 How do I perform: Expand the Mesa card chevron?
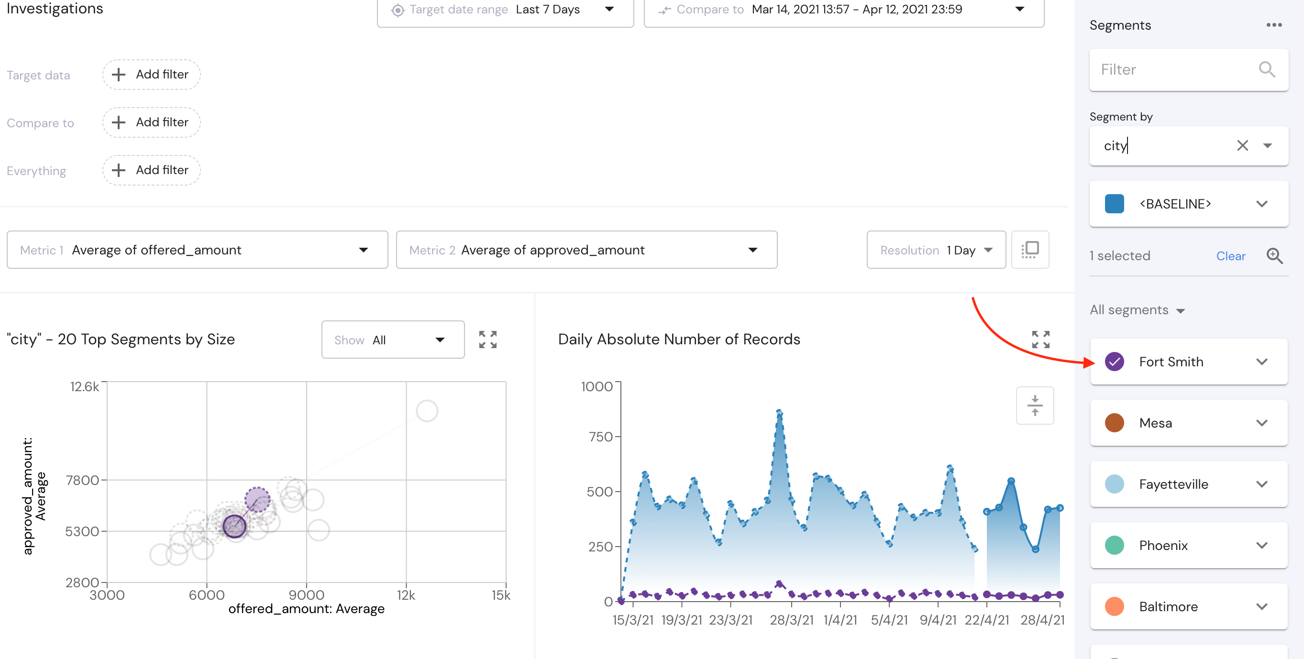pyautogui.click(x=1261, y=423)
